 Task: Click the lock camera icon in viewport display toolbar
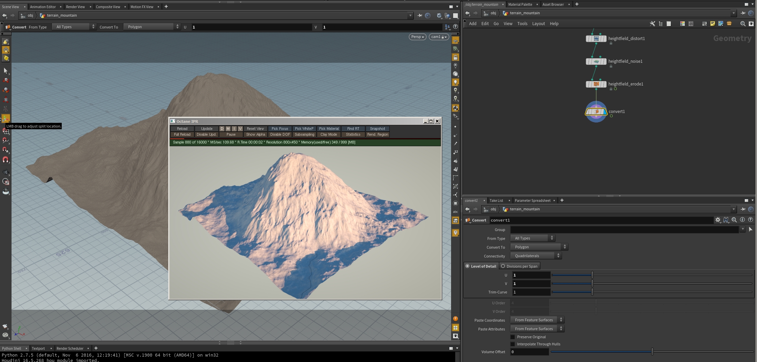[455, 57]
